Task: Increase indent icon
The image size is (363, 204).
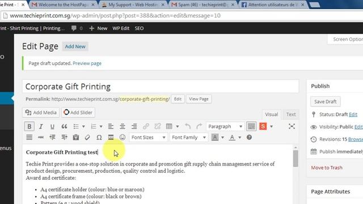Action: pos(64,137)
